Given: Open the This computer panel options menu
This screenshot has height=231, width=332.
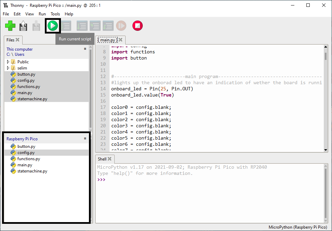Looking at the screenshot, I should (x=85, y=49).
